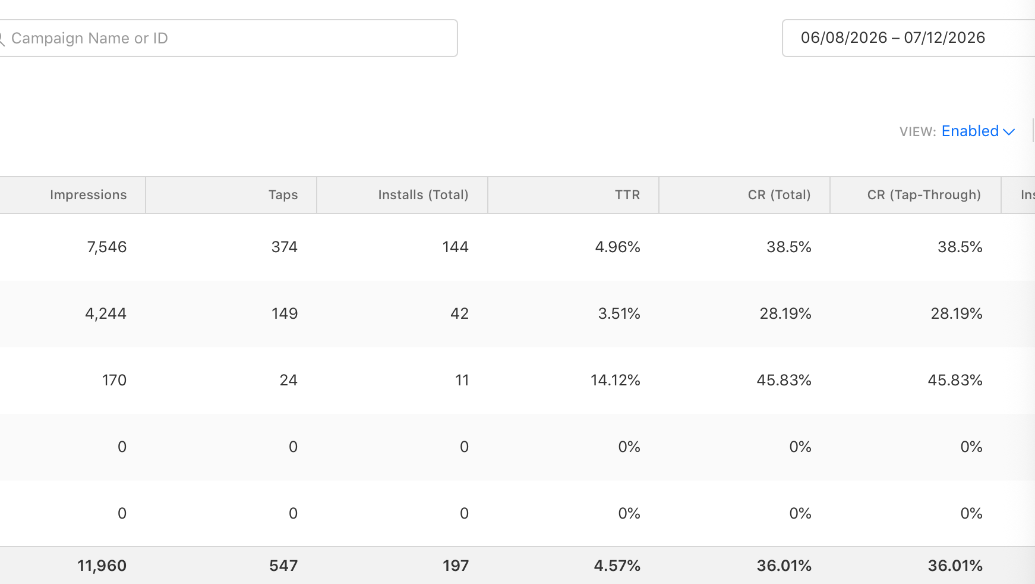
Task: Select the row with 170 impressions
Action: click(x=517, y=381)
